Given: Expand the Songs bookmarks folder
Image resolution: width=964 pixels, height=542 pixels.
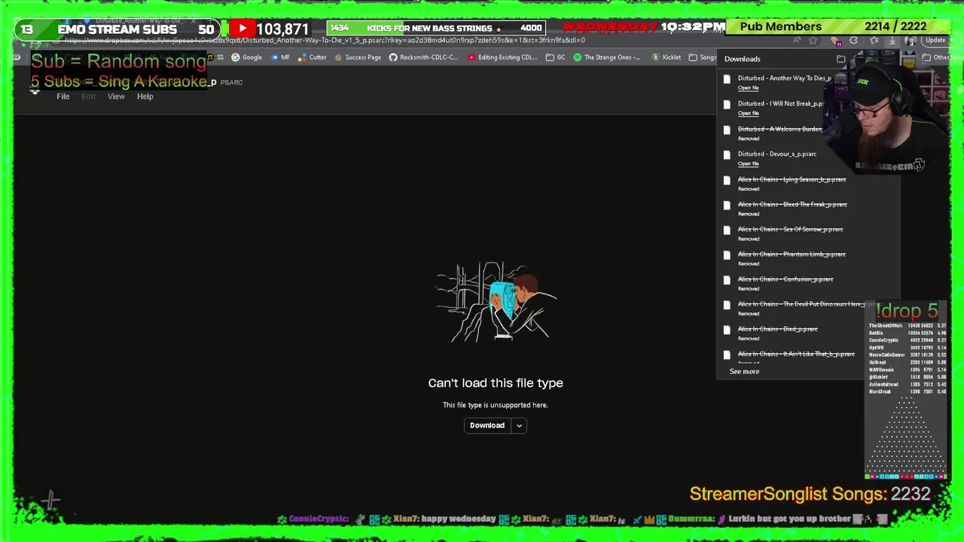Looking at the screenshot, I should (x=703, y=57).
